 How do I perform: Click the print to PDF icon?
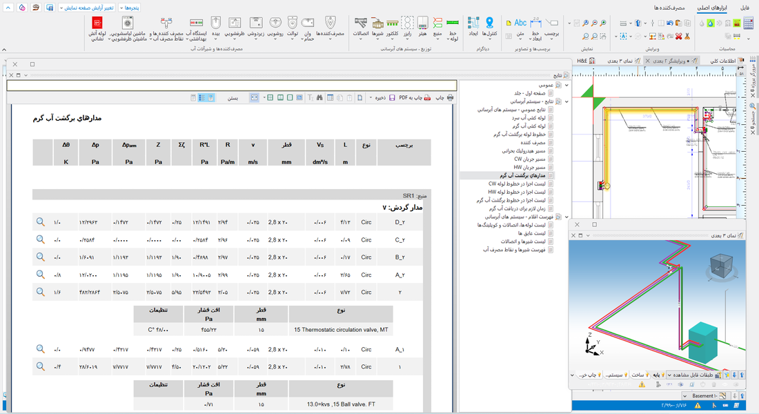427,97
